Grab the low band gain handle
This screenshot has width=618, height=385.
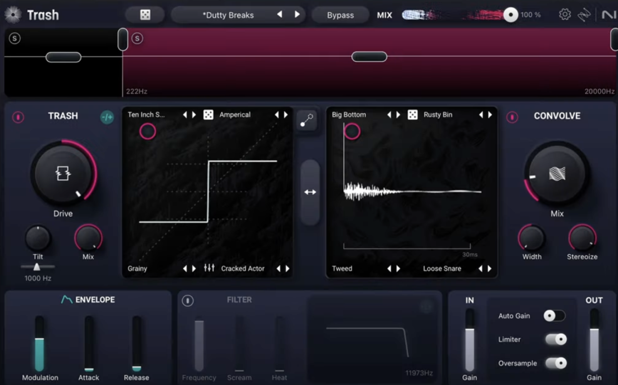click(x=63, y=57)
